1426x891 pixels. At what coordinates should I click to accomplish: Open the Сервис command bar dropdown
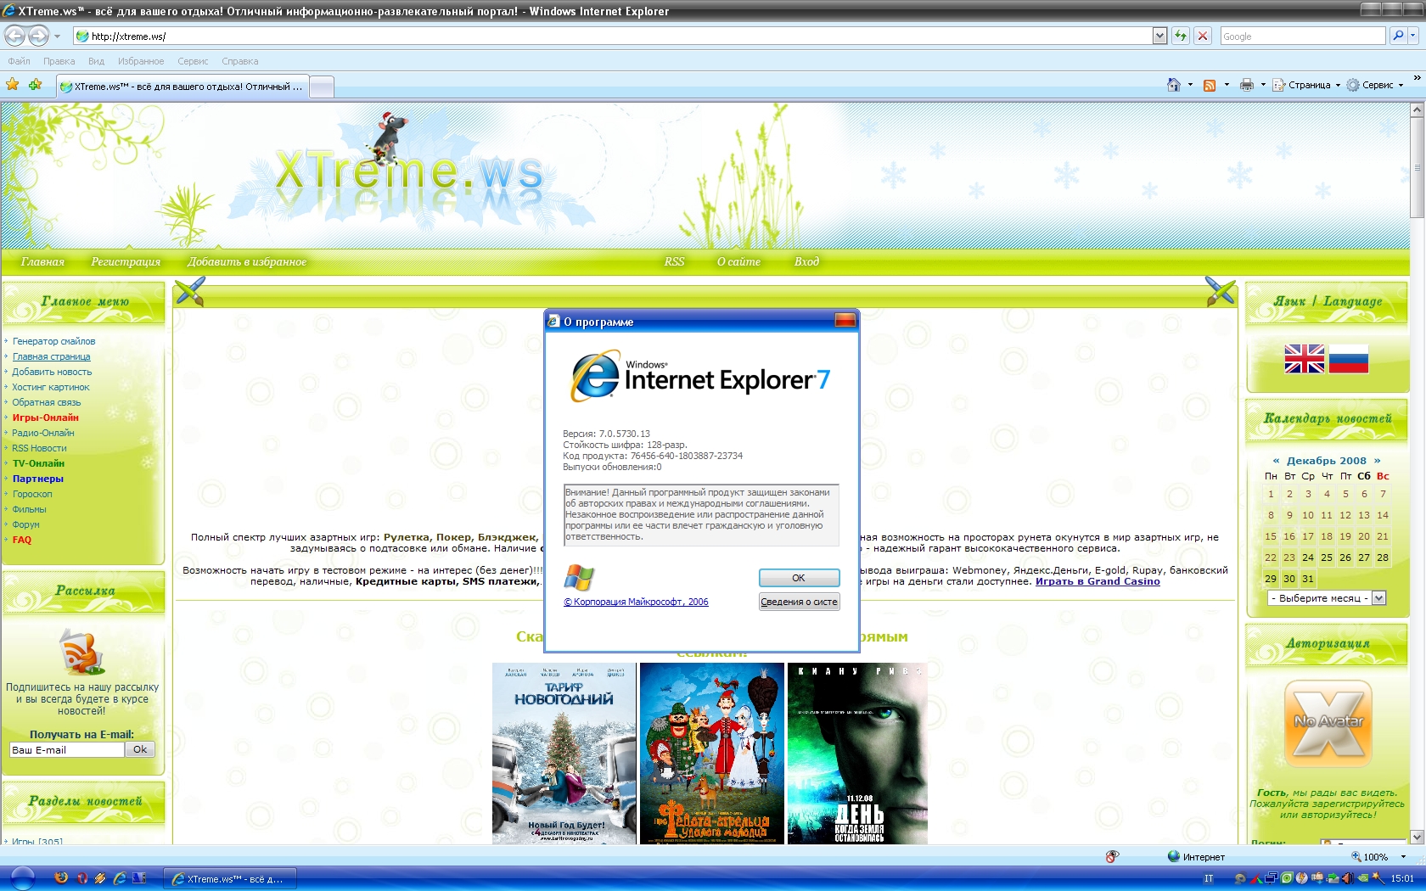(x=1374, y=85)
